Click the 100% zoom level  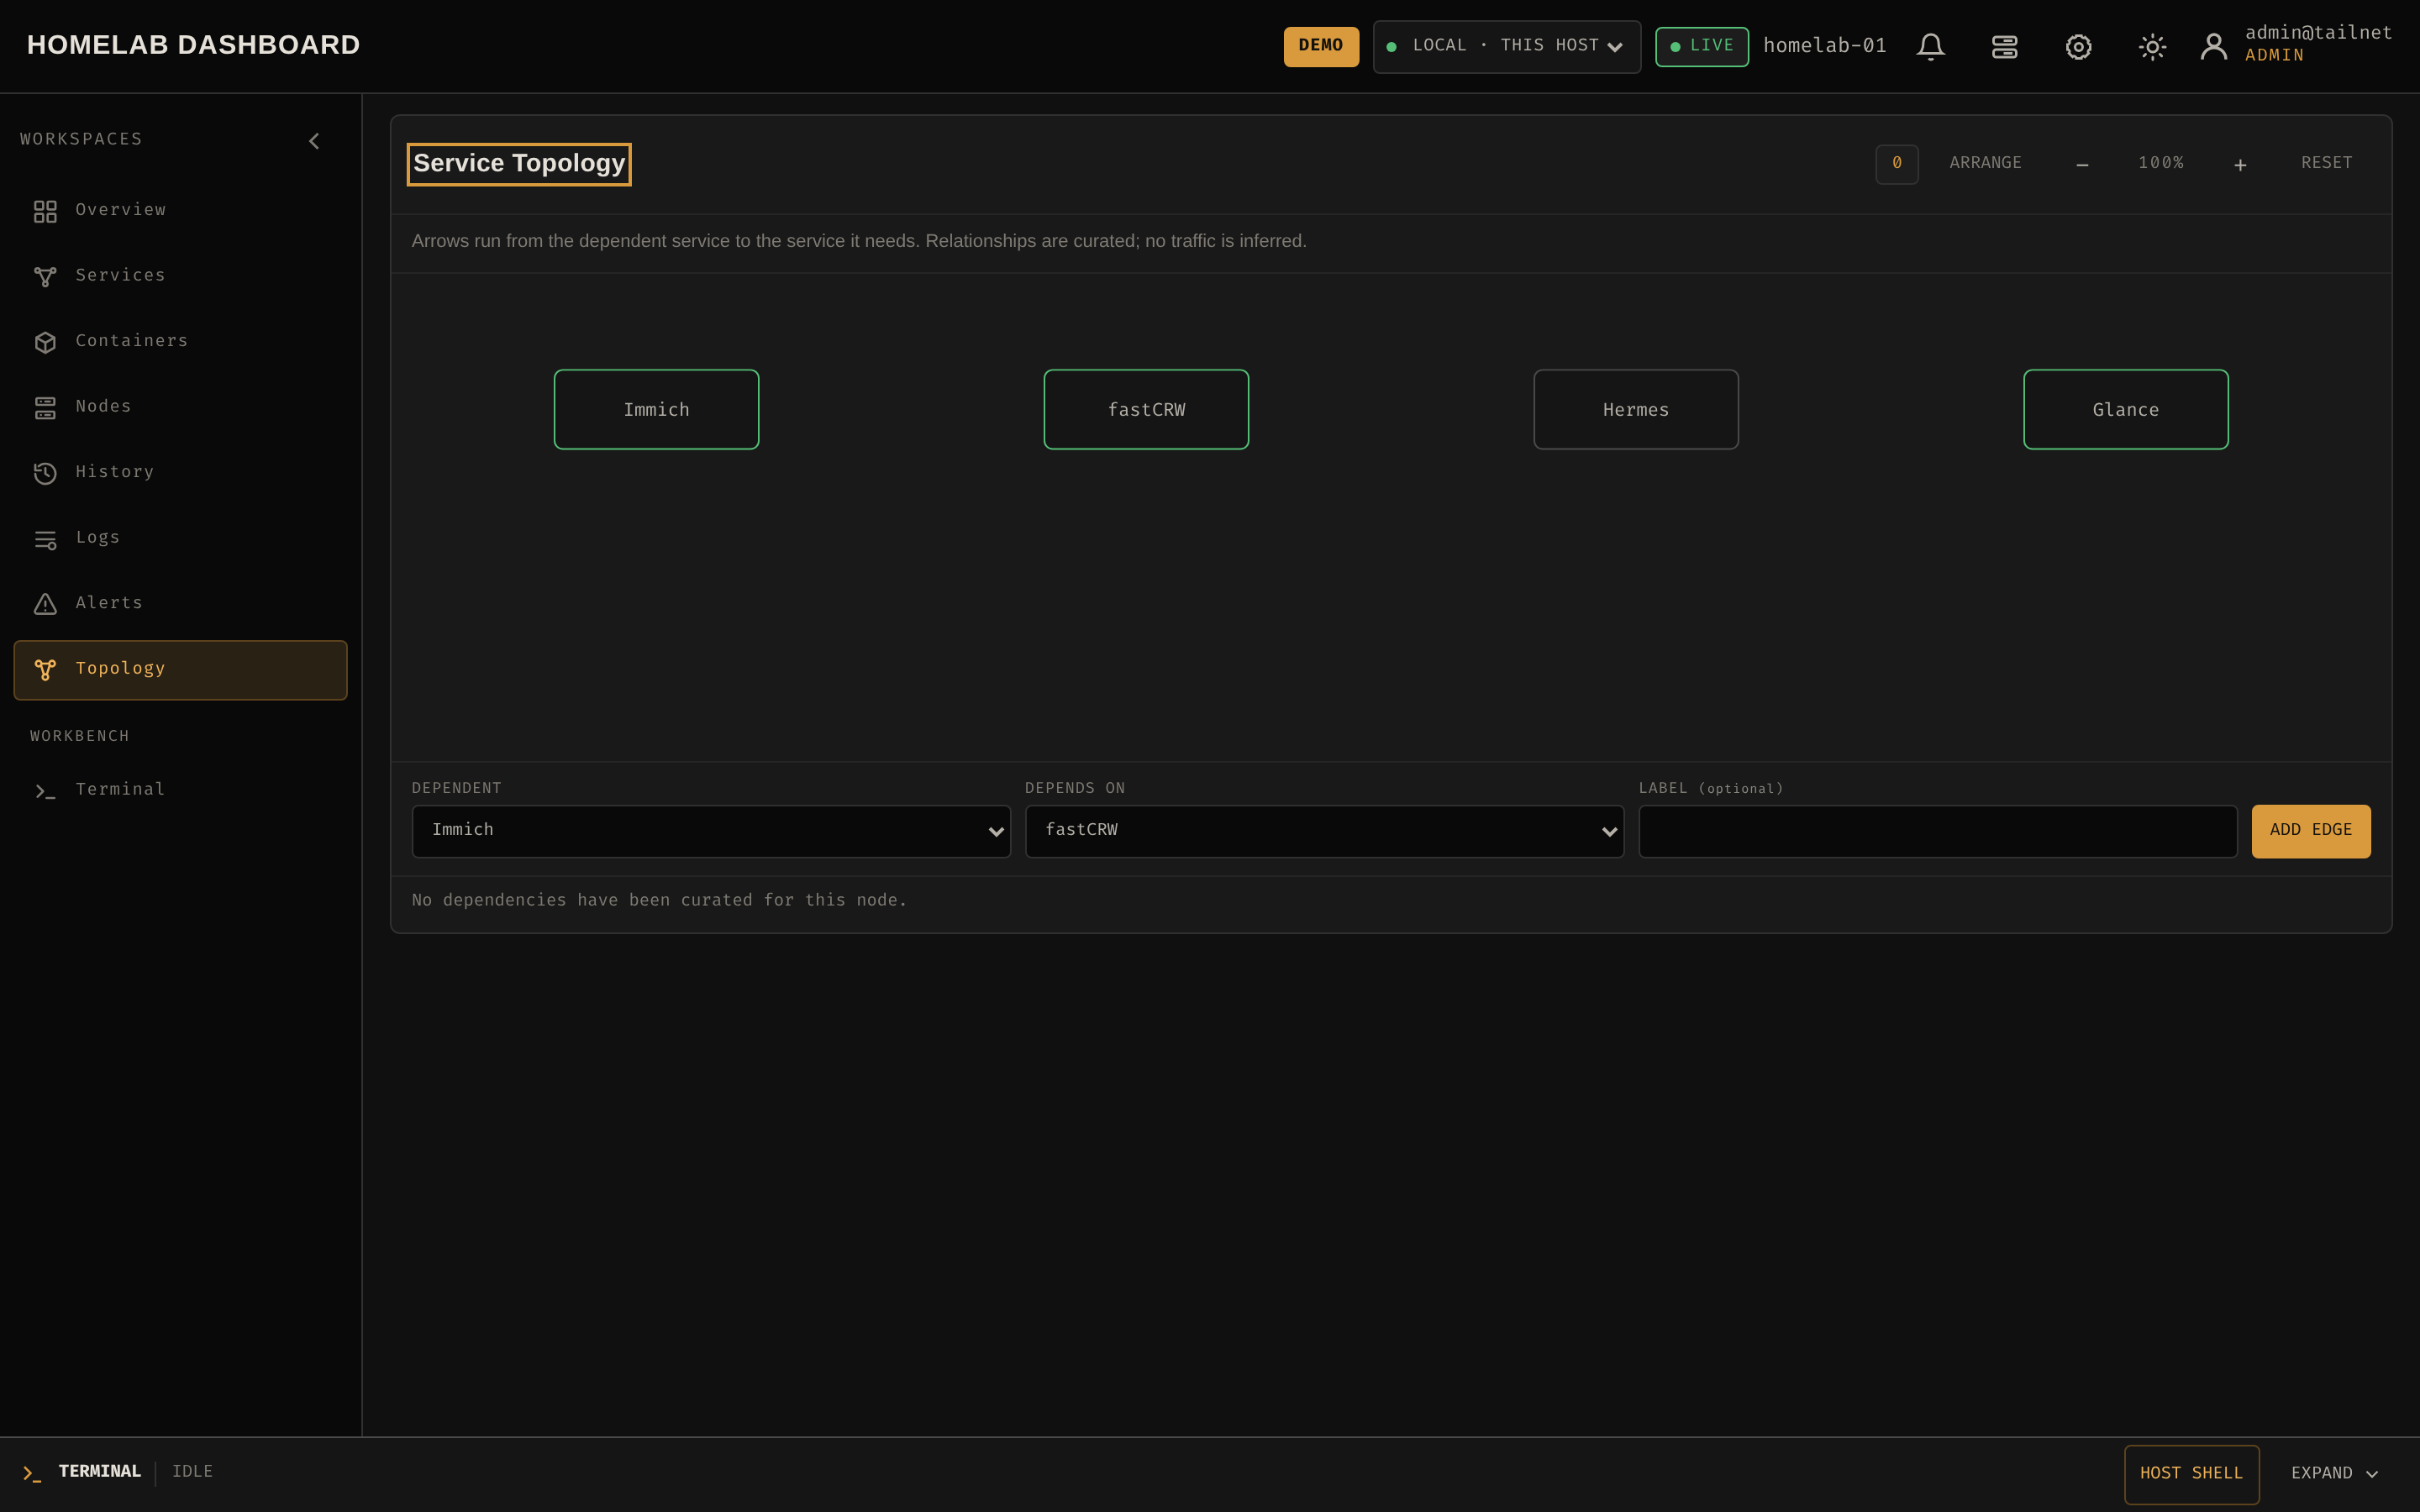point(2161,163)
